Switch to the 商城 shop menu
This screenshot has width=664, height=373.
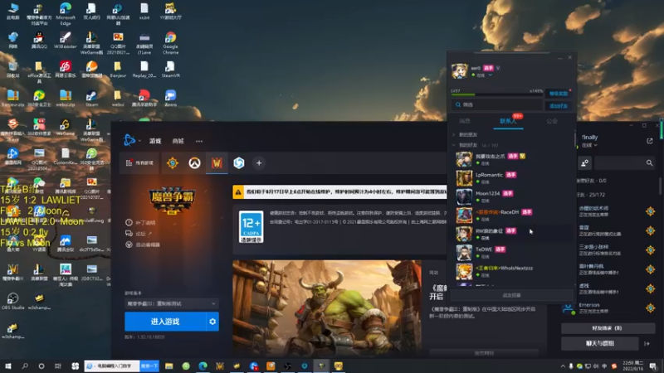[178, 141]
